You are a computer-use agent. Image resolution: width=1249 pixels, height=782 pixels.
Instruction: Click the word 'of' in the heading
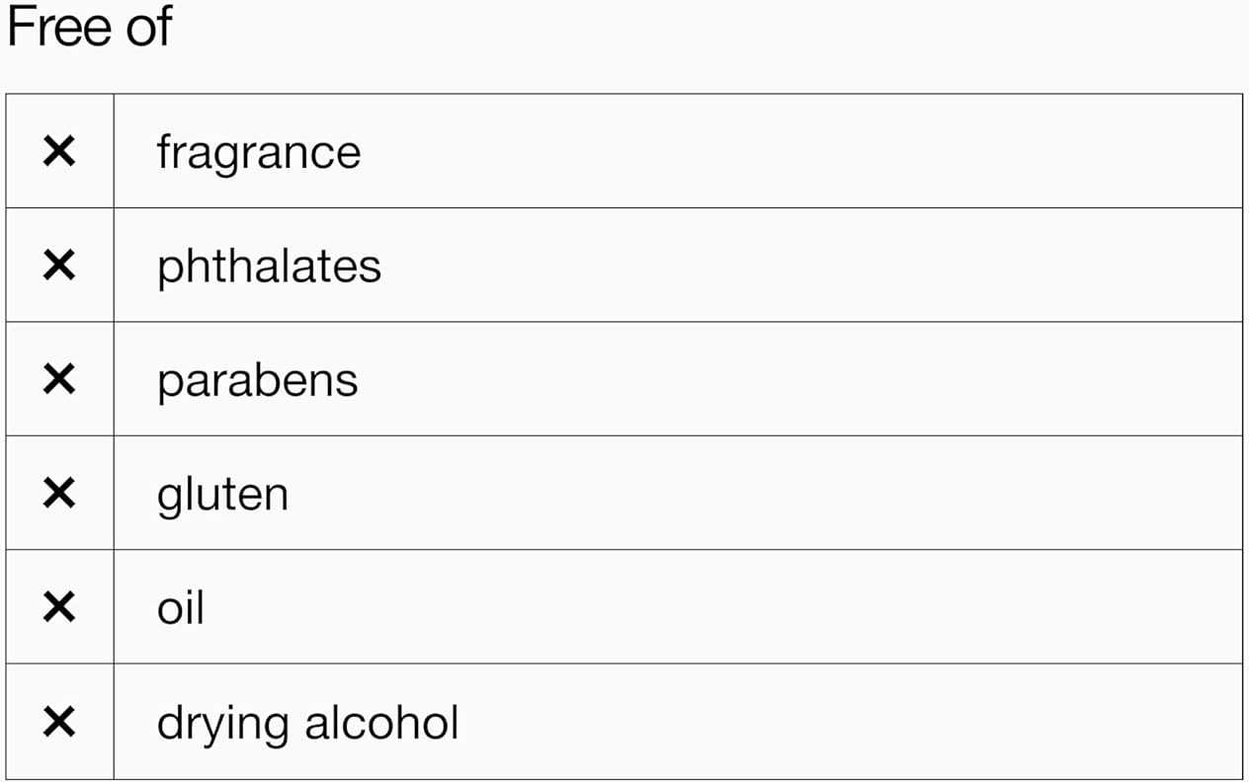148,27
